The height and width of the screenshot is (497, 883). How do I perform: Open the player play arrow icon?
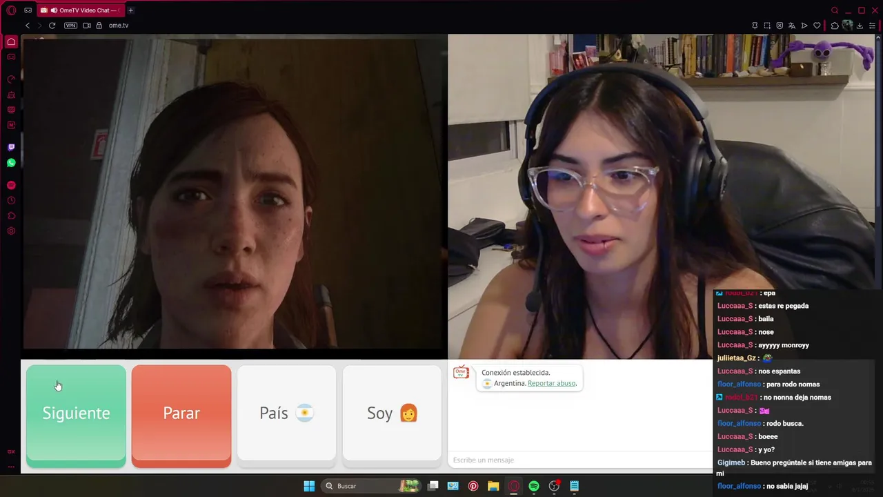(804, 26)
